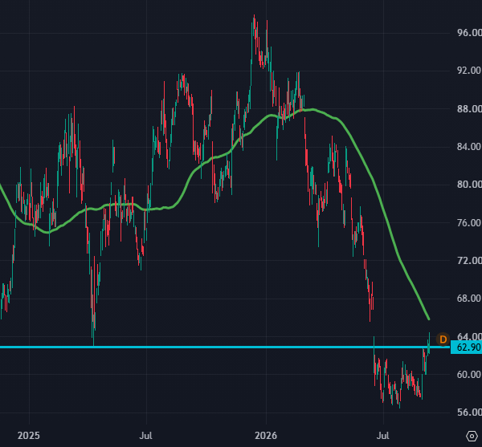
Task: Click the 64.00 price axis label
Action: pyautogui.click(x=469, y=336)
